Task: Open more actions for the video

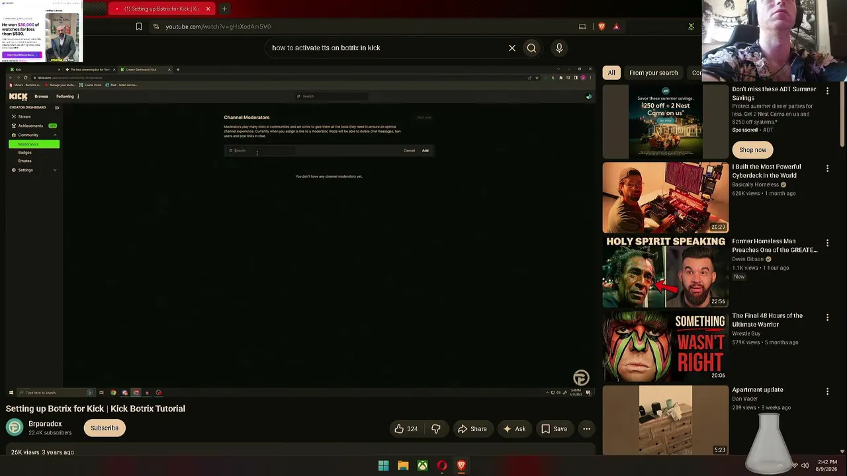Action: point(586,429)
